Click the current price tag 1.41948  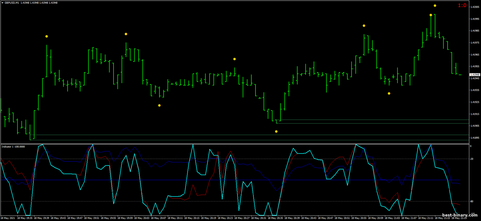(x=474, y=75)
